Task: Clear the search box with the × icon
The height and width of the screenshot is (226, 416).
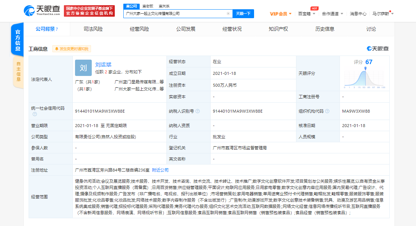Action: 228,13
